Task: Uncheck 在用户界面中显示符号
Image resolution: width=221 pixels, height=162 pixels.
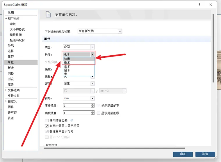Action: click(47, 126)
